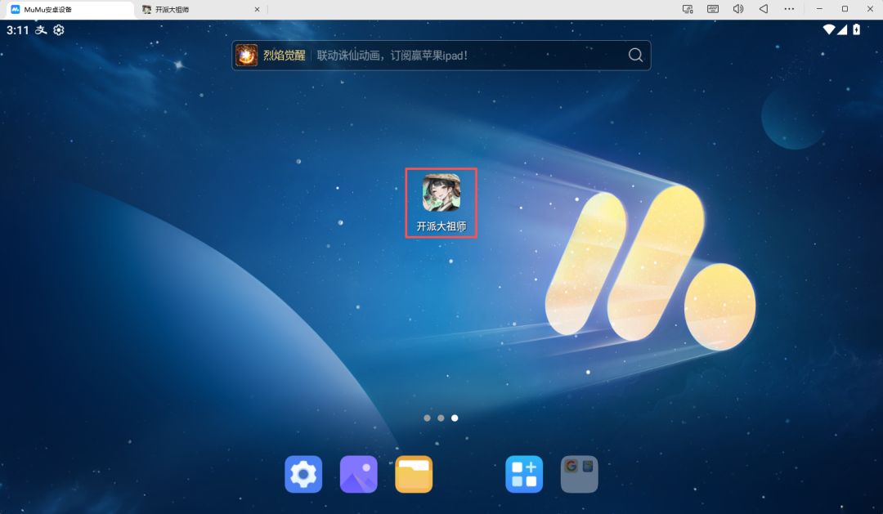Toggle the MuMu volume speaker icon
The width and height of the screenshot is (883, 514).
[737, 9]
